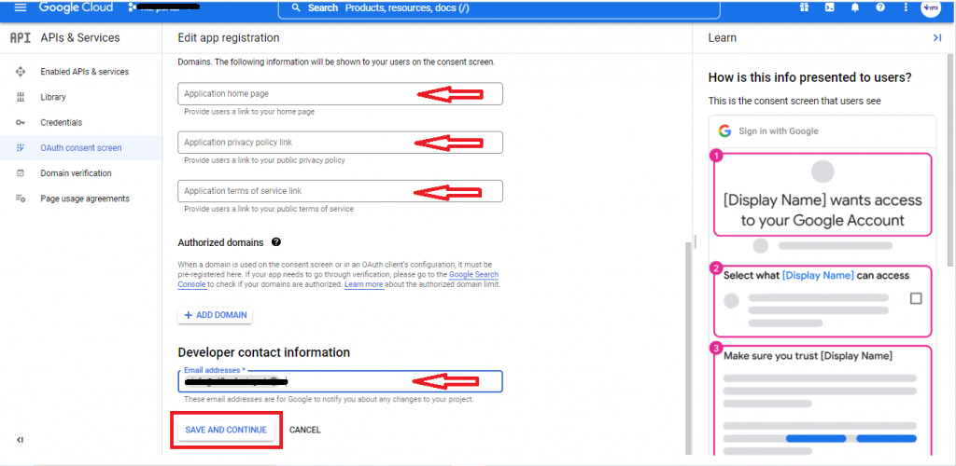Activate Cloud Shell terminal icon

830,7
